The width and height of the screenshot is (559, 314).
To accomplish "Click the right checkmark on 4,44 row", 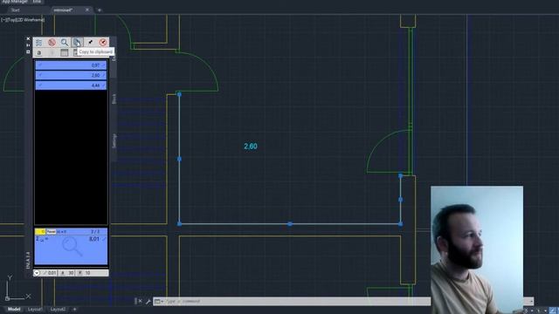I will 104,85.
